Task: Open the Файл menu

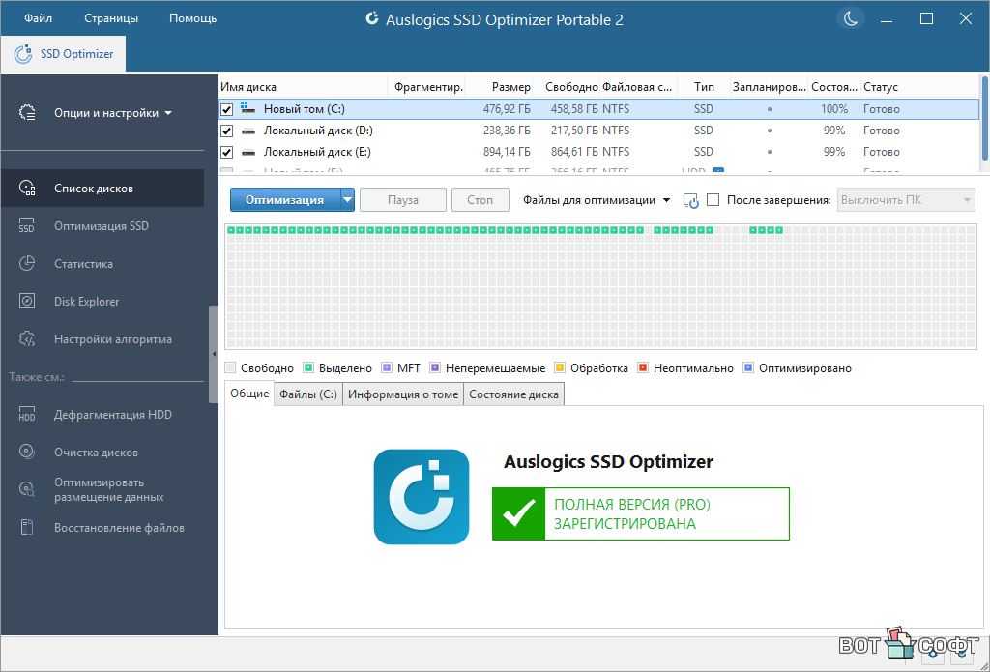Action: click(39, 18)
